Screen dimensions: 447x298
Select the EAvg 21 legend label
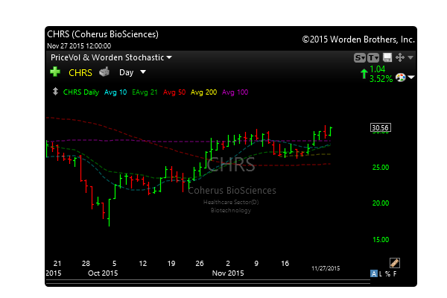(145, 92)
